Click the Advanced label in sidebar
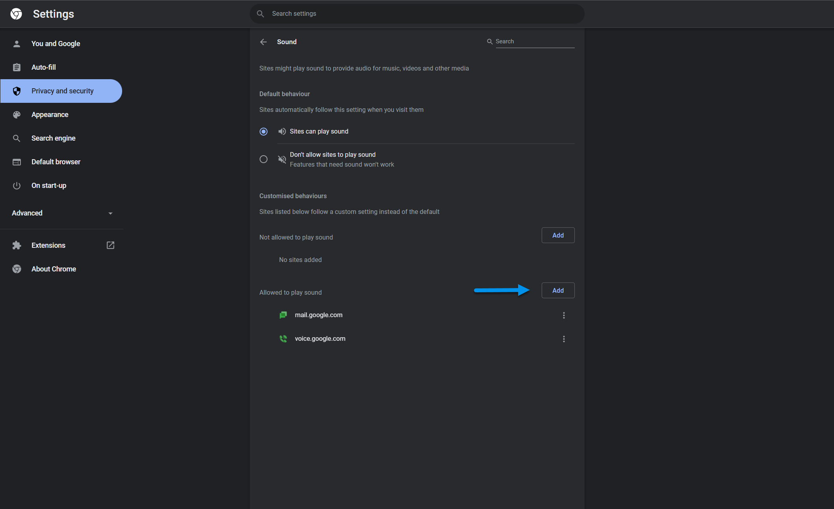 pos(27,213)
